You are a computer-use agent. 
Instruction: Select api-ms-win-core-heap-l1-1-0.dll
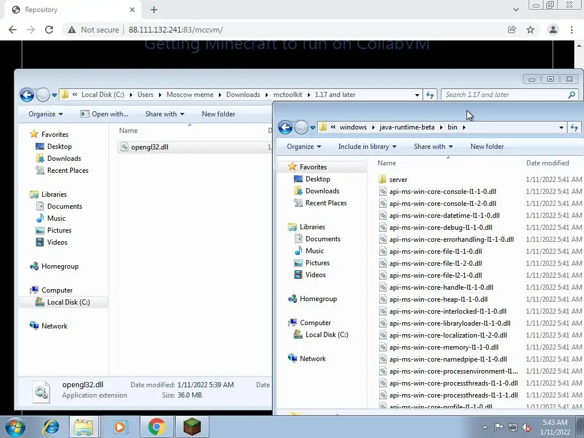tap(439, 299)
